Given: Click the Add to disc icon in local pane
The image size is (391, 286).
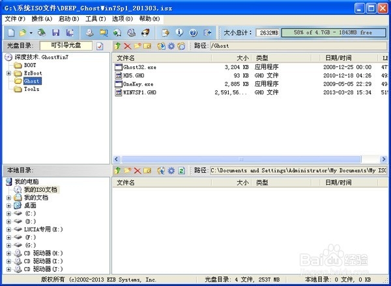Looking at the screenshot, I should (161, 170).
